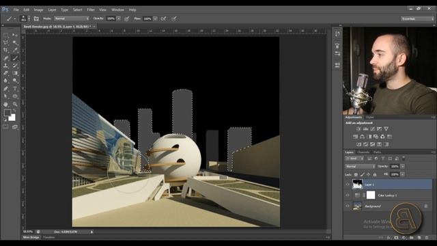Open the layer Opacity dropdown arrow
Screen dimensions: 437x246
coord(402,167)
